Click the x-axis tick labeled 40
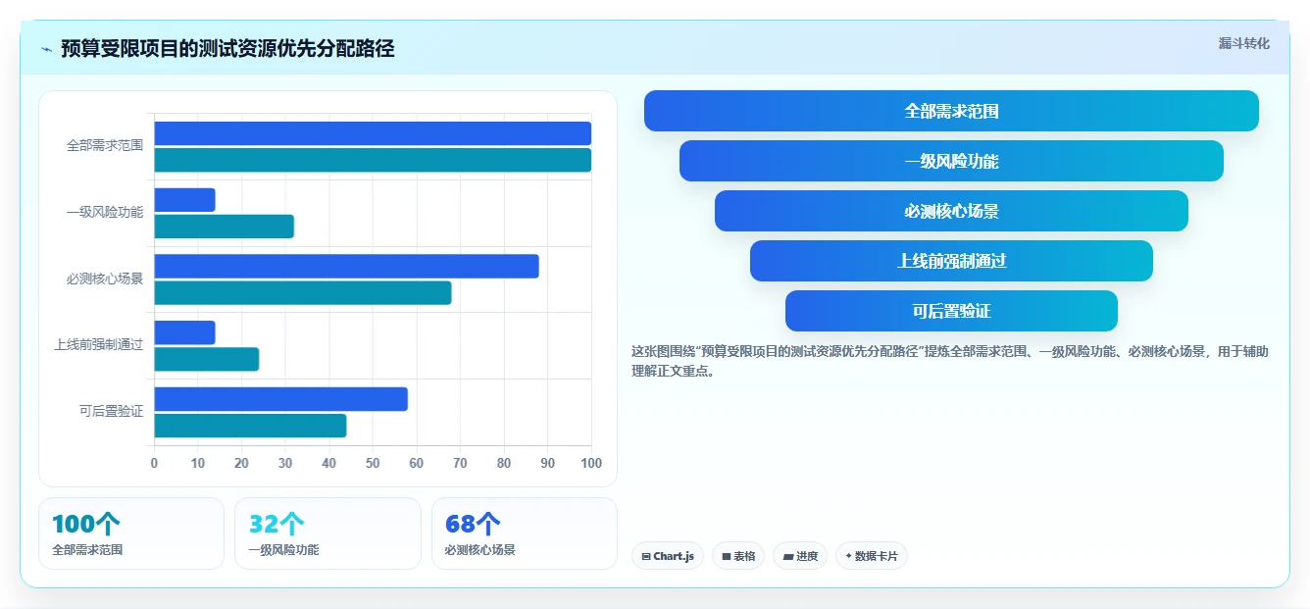 tap(328, 463)
